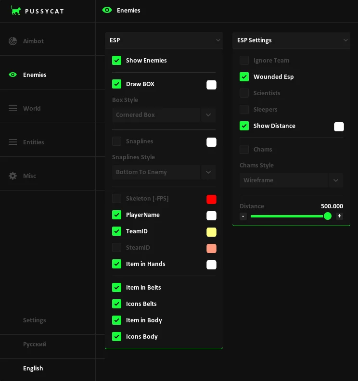Image resolution: width=358 pixels, height=381 pixels.
Task: Collapse the ESP Settings panel chevron
Action: tap(345, 40)
